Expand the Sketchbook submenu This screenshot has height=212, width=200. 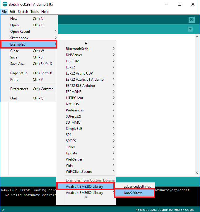28,38
